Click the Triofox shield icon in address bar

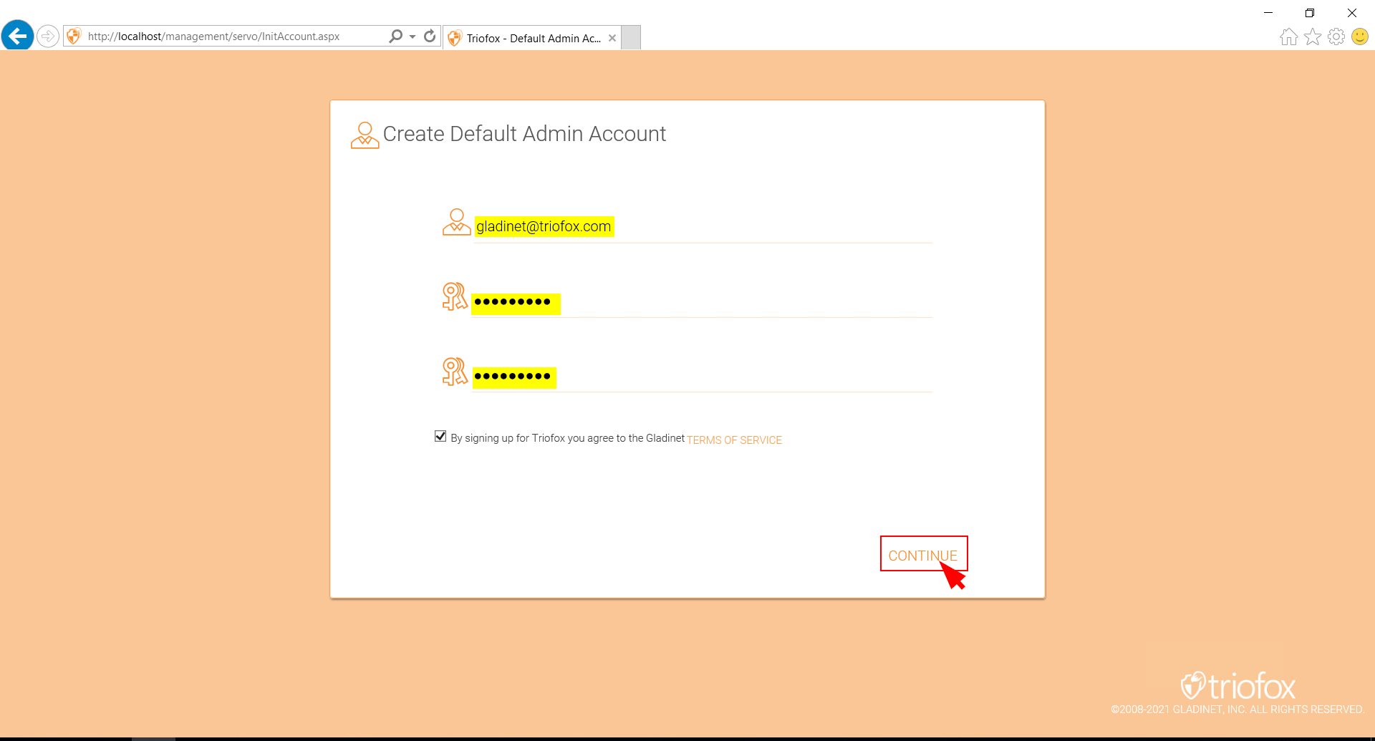click(74, 37)
